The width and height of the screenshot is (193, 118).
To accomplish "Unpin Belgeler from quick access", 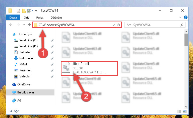I will [x=52, y=52].
